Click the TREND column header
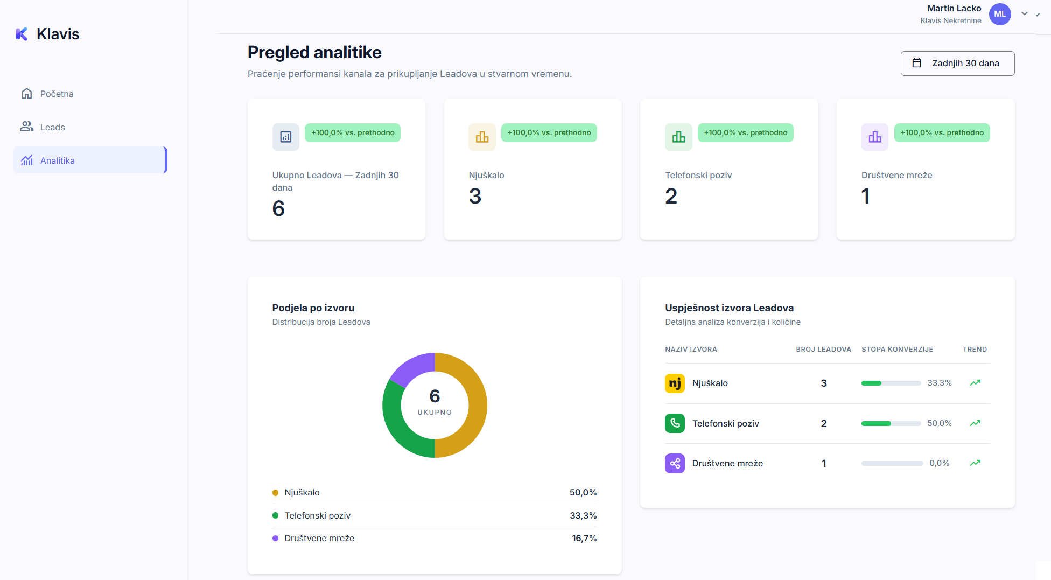This screenshot has width=1051, height=580. (x=975, y=350)
